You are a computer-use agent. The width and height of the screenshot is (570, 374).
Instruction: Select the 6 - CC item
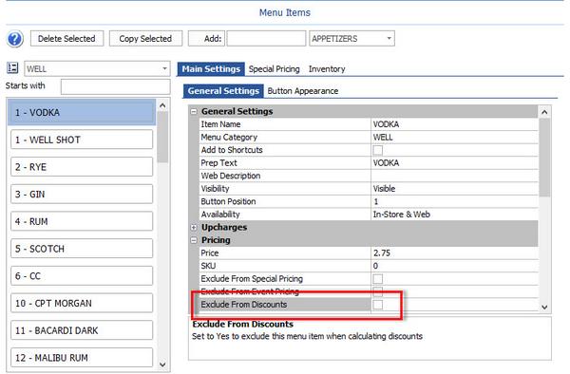click(82, 275)
